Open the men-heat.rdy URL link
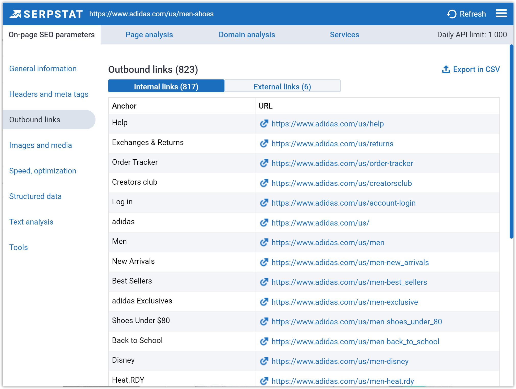 (342, 381)
